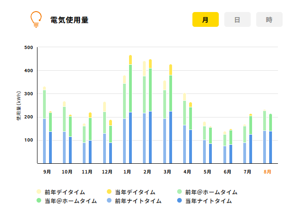Click the 当年@ホームタイム legend color dot
Viewport: 290px width, 210px height.
[x=39, y=200]
